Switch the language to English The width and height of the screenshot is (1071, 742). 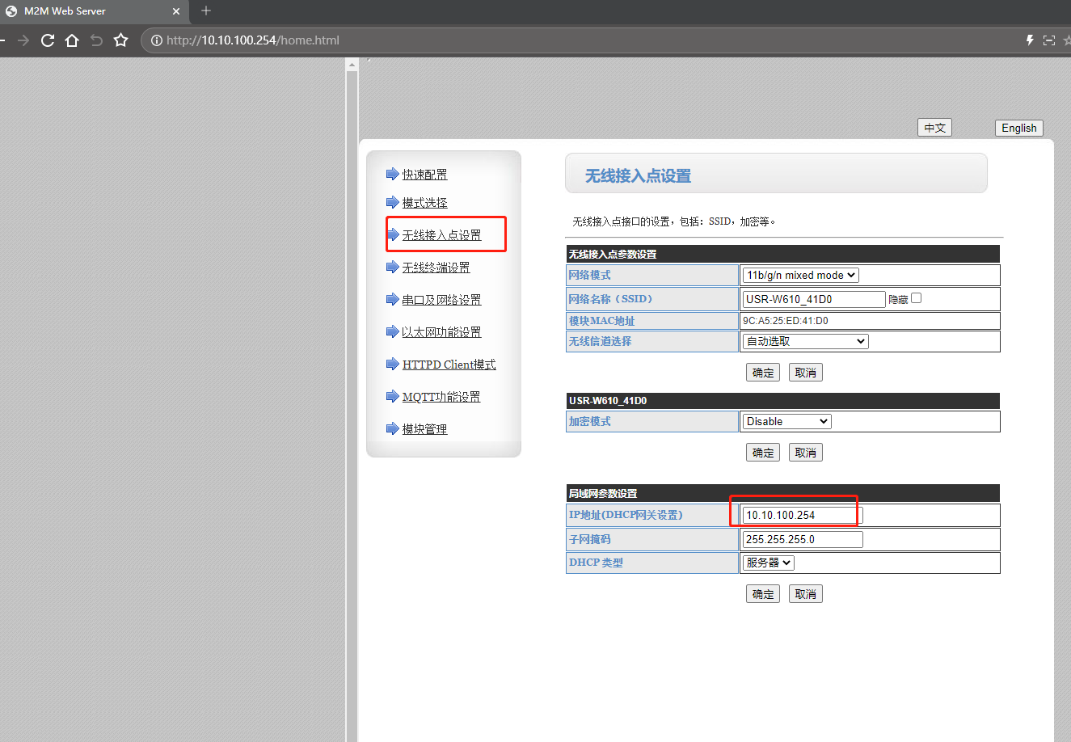[x=1018, y=128]
